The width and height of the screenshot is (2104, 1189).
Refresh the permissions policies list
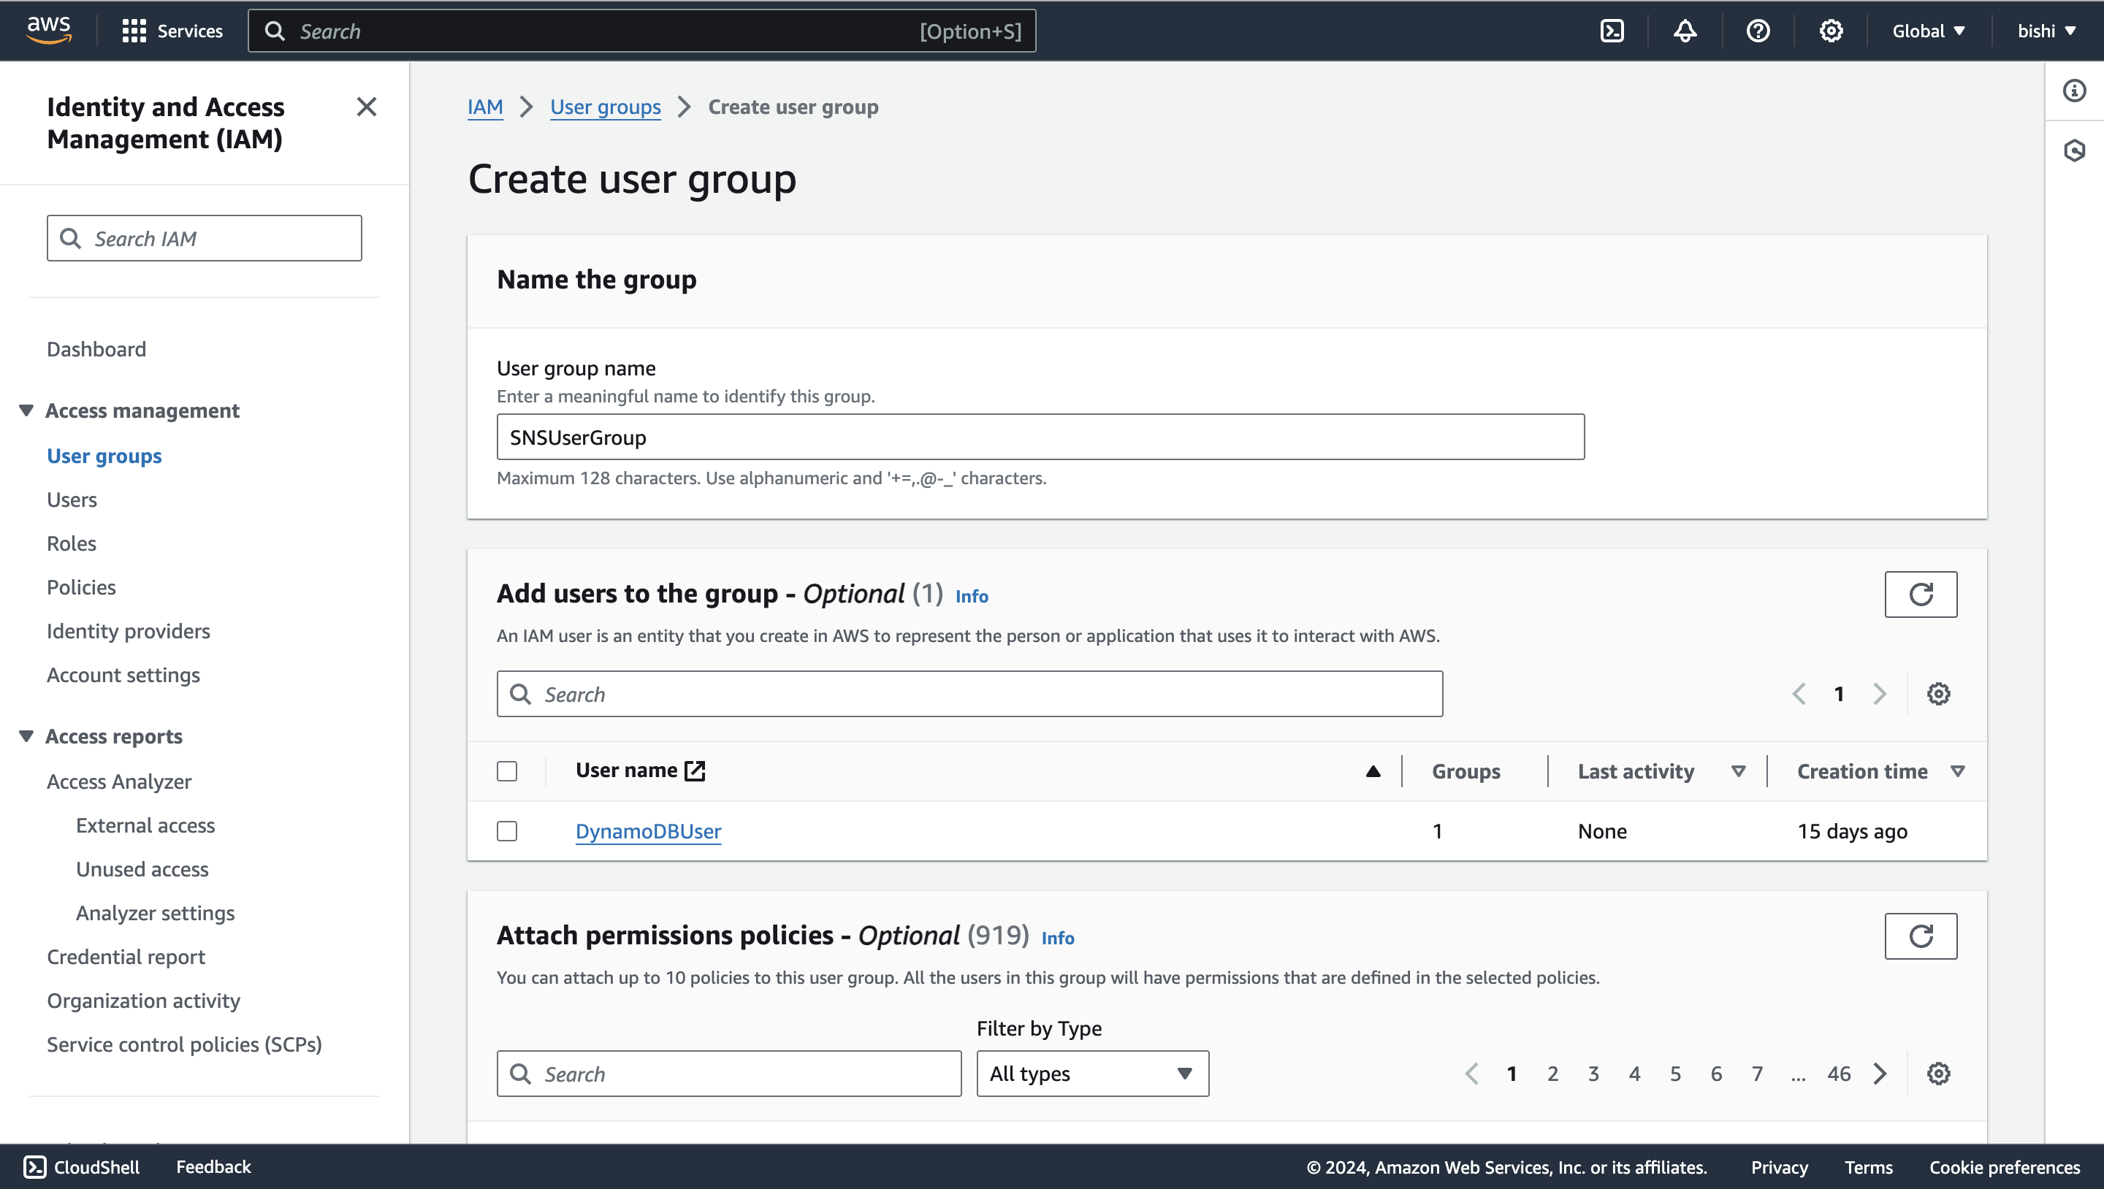click(1920, 936)
